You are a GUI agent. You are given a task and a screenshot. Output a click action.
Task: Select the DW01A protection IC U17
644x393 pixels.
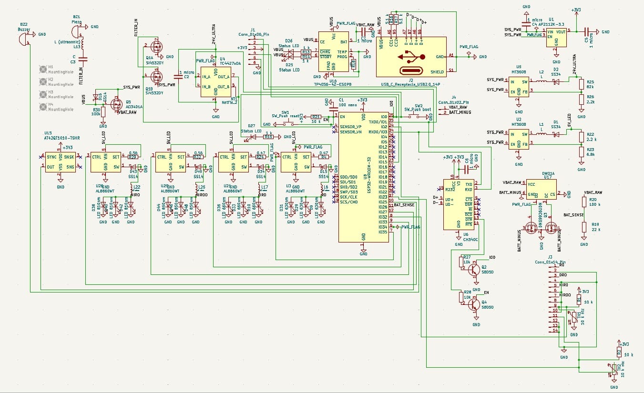pyautogui.click(x=541, y=189)
